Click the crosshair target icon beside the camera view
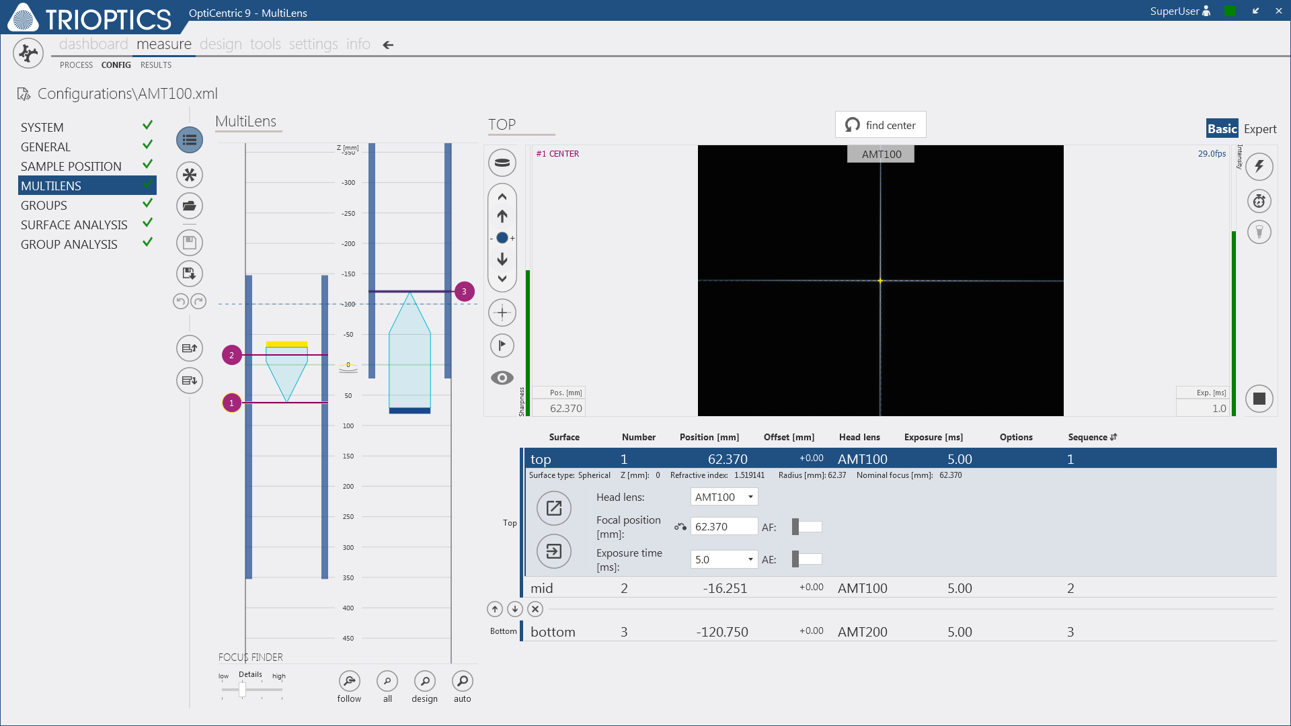1291x726 pixels. [x=502, y=312]
